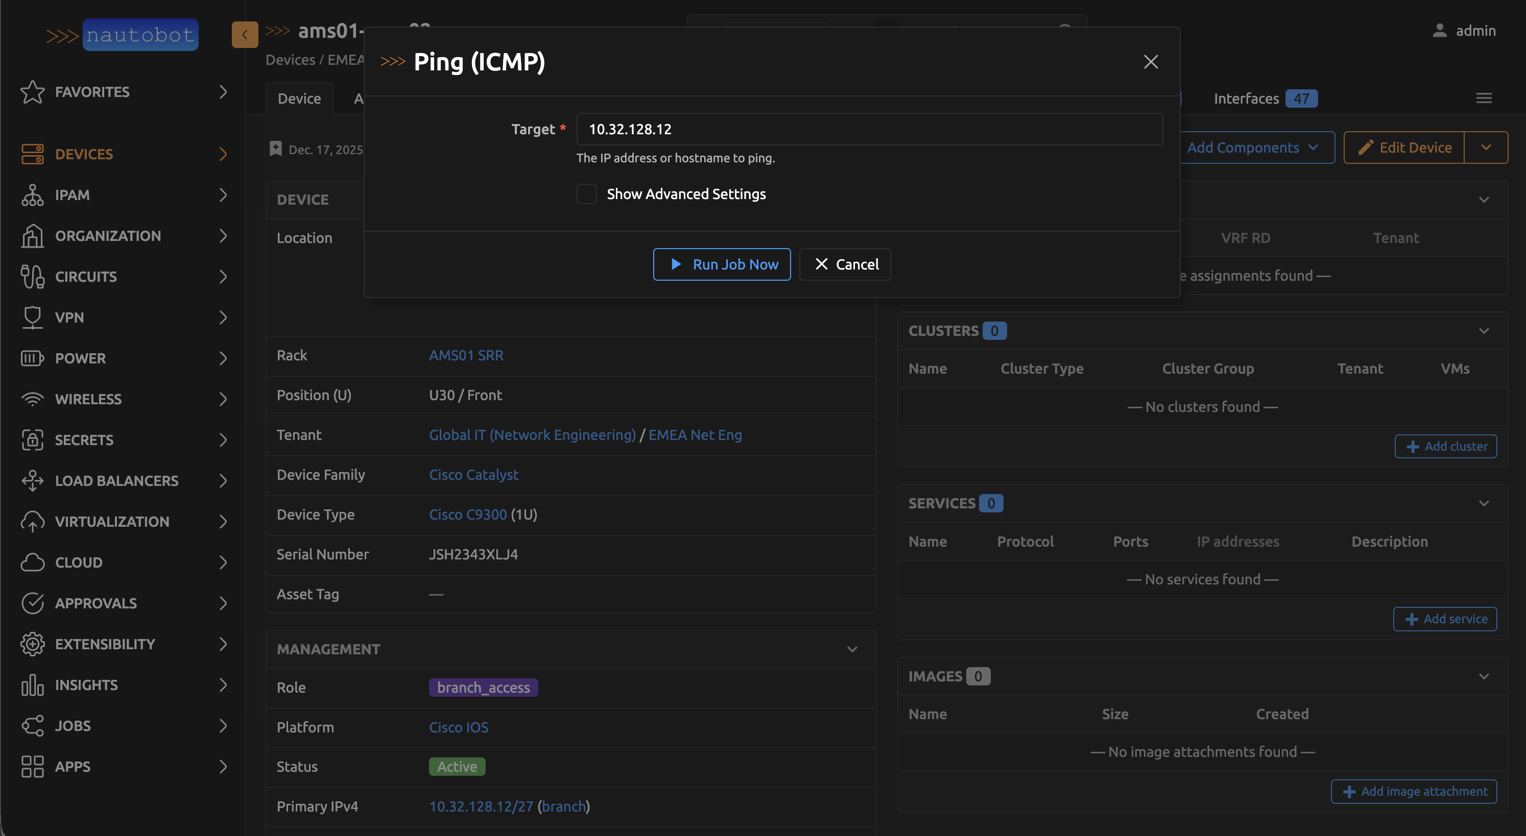Expand the Devices menu chevron
The width and height of the screenshot is (1526, 836).
[223, 154]
